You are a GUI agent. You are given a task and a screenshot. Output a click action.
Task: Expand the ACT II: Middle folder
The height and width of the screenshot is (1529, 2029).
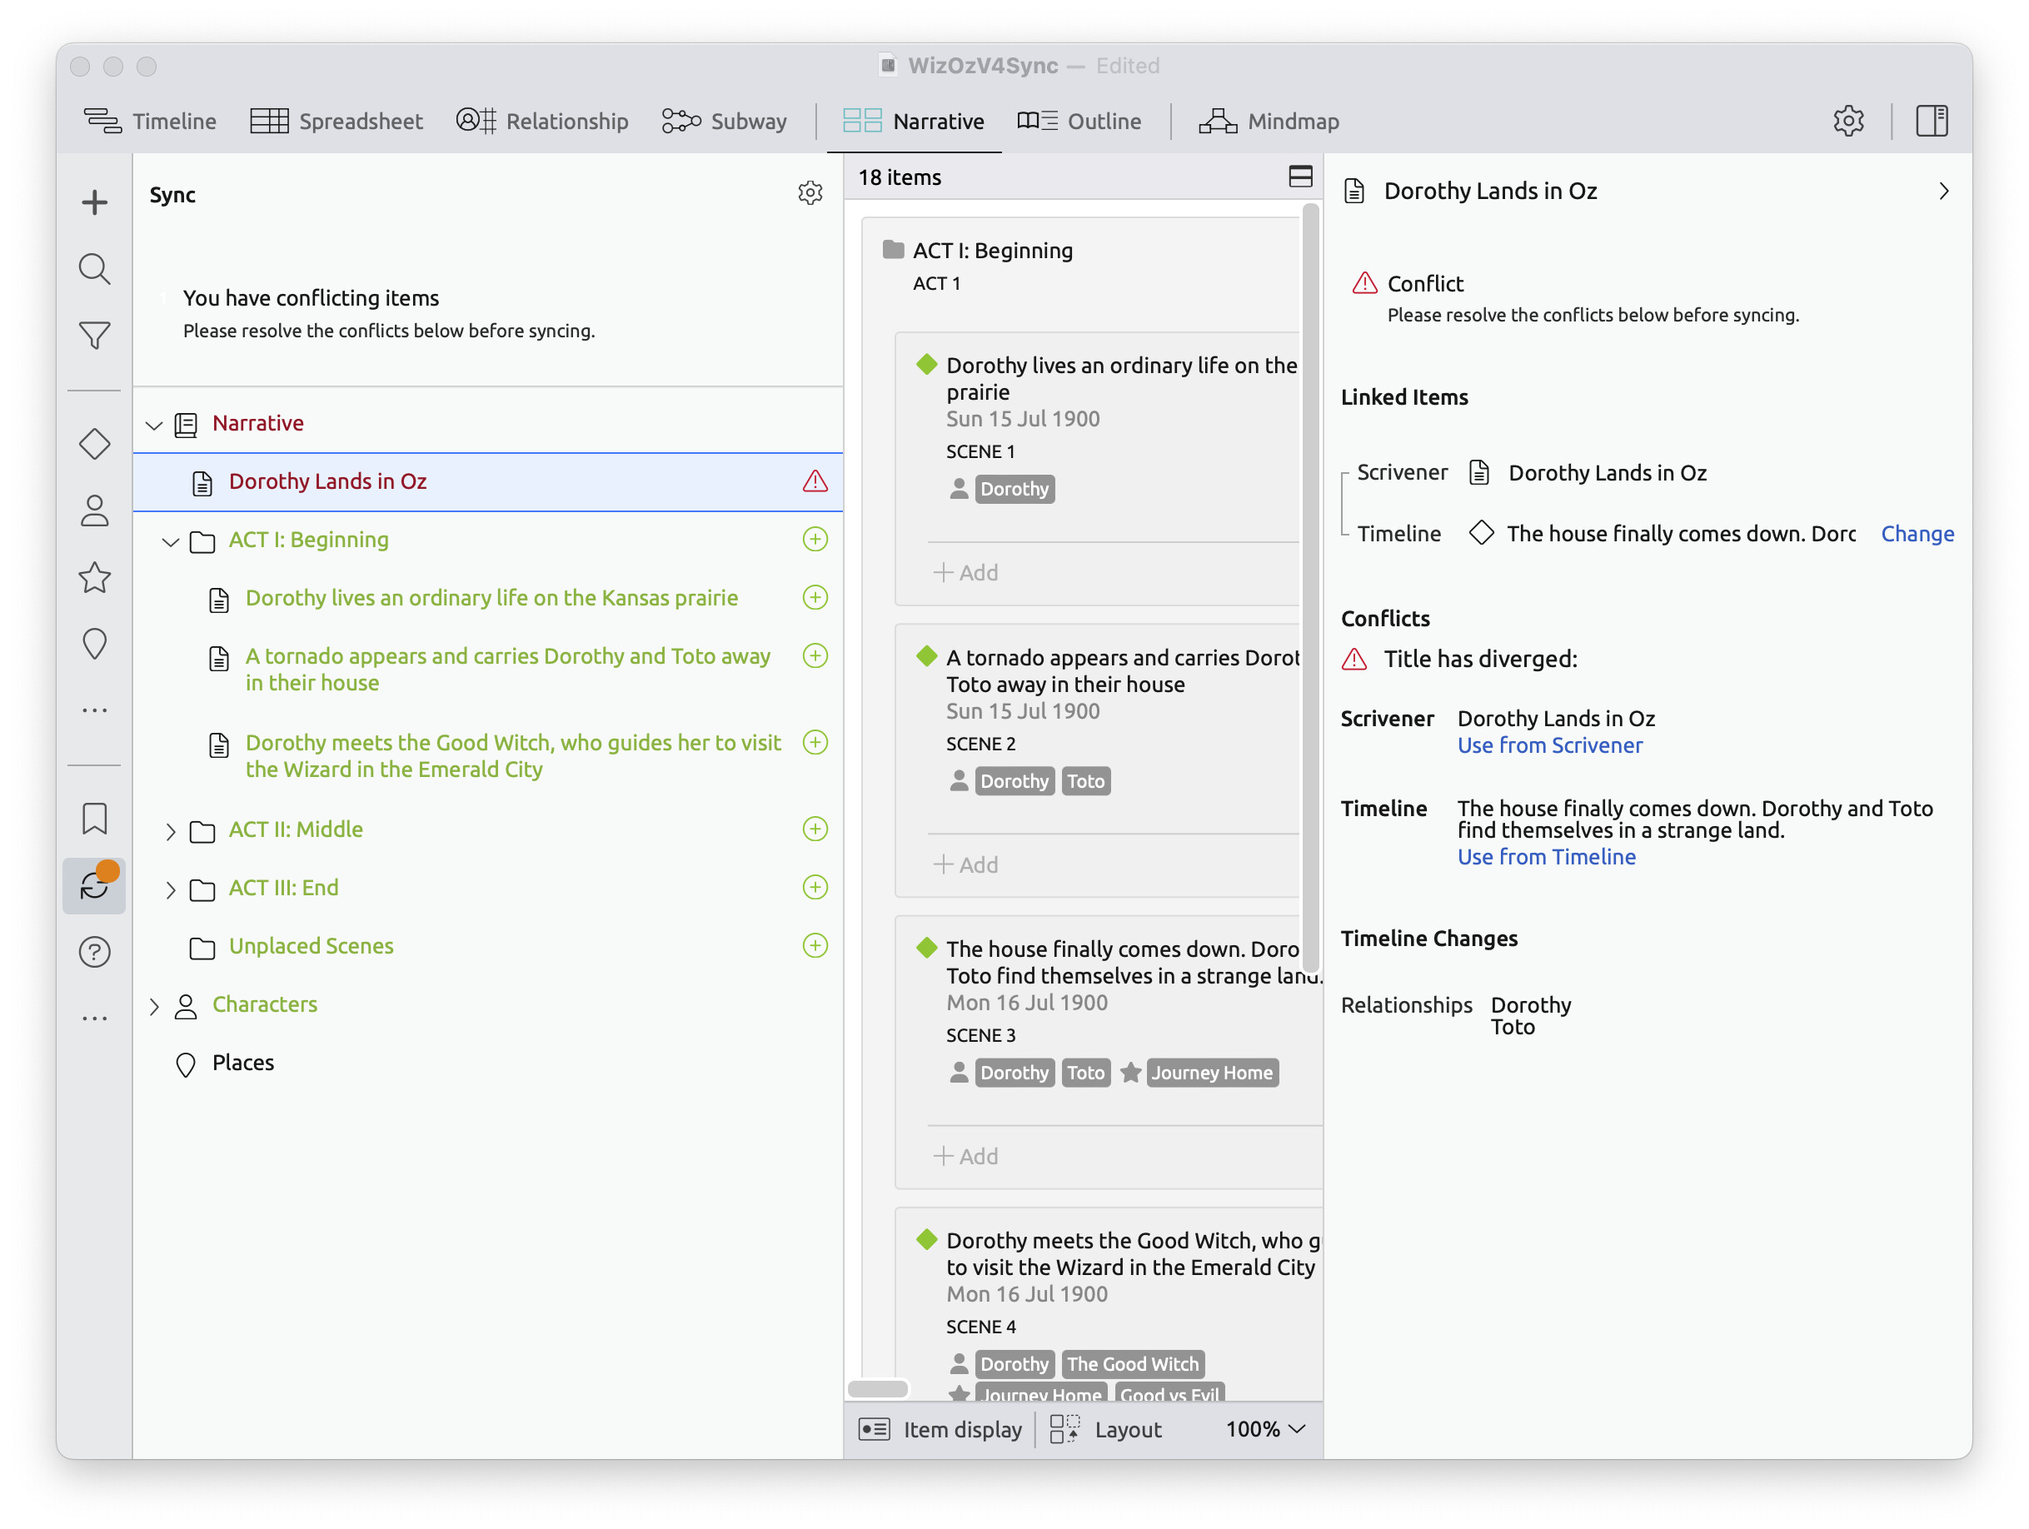click(170, 831)
